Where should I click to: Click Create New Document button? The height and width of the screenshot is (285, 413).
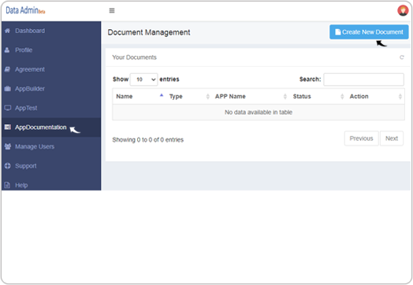tap(369, 32)
